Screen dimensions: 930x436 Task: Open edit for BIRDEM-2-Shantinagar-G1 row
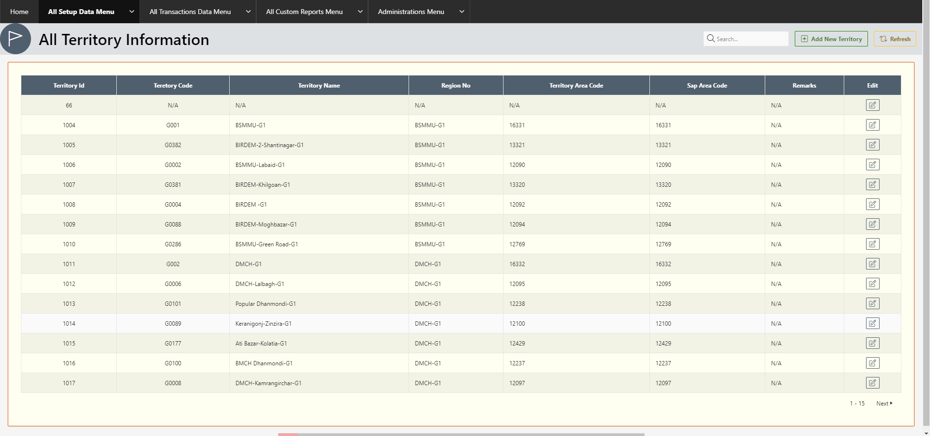click(872, 145)
